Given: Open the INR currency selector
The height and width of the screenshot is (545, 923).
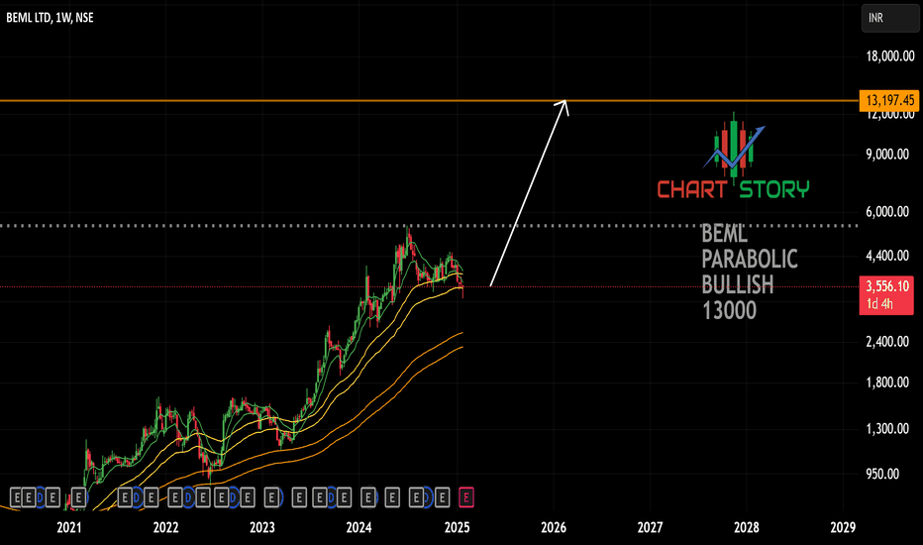Looking at the screenshot, I should coord(889,18).
